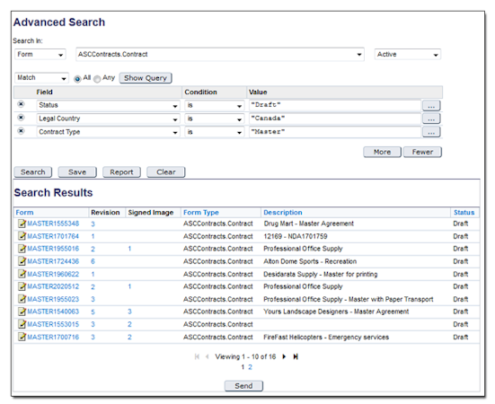The height and width of the screenshot is (404, 495).
Task: Select the All match radio button
Action: tap(77, 79)
